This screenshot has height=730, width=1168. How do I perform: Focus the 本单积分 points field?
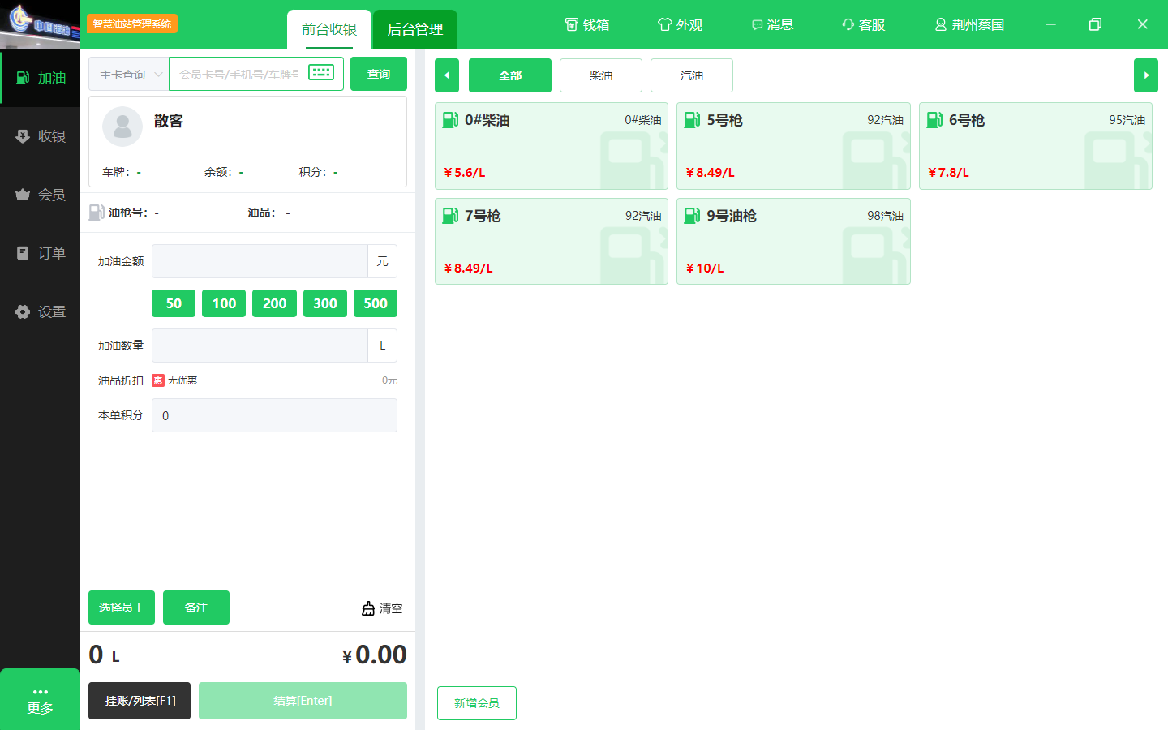(x=274, y=415)
